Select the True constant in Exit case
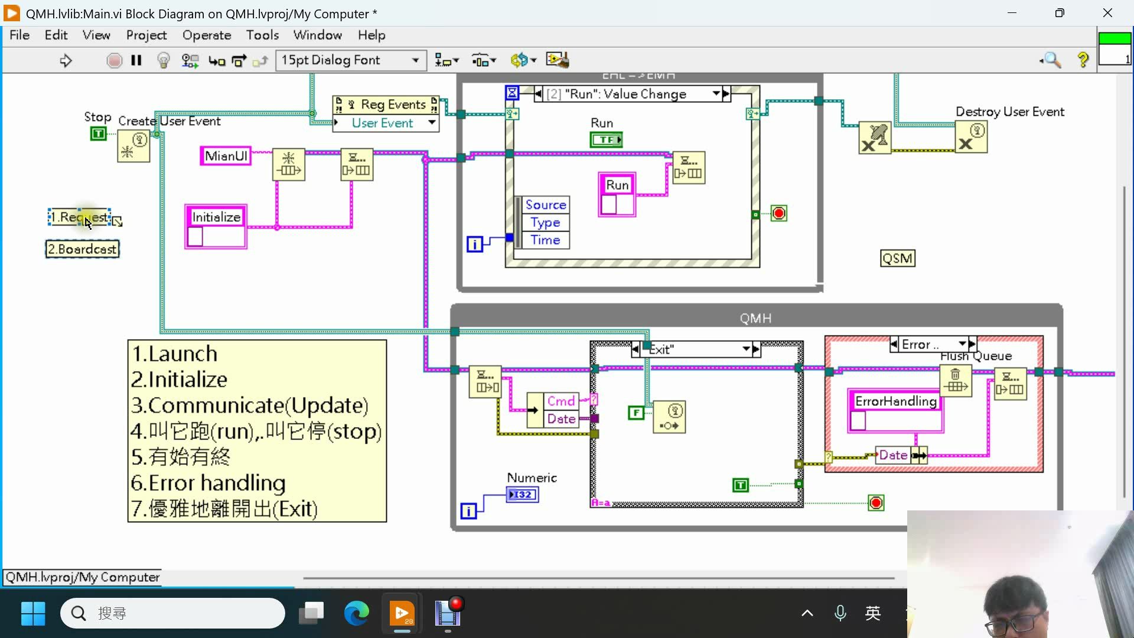Image resolution: width=1134 pixels, height=638 pixels. coord(740,486)
